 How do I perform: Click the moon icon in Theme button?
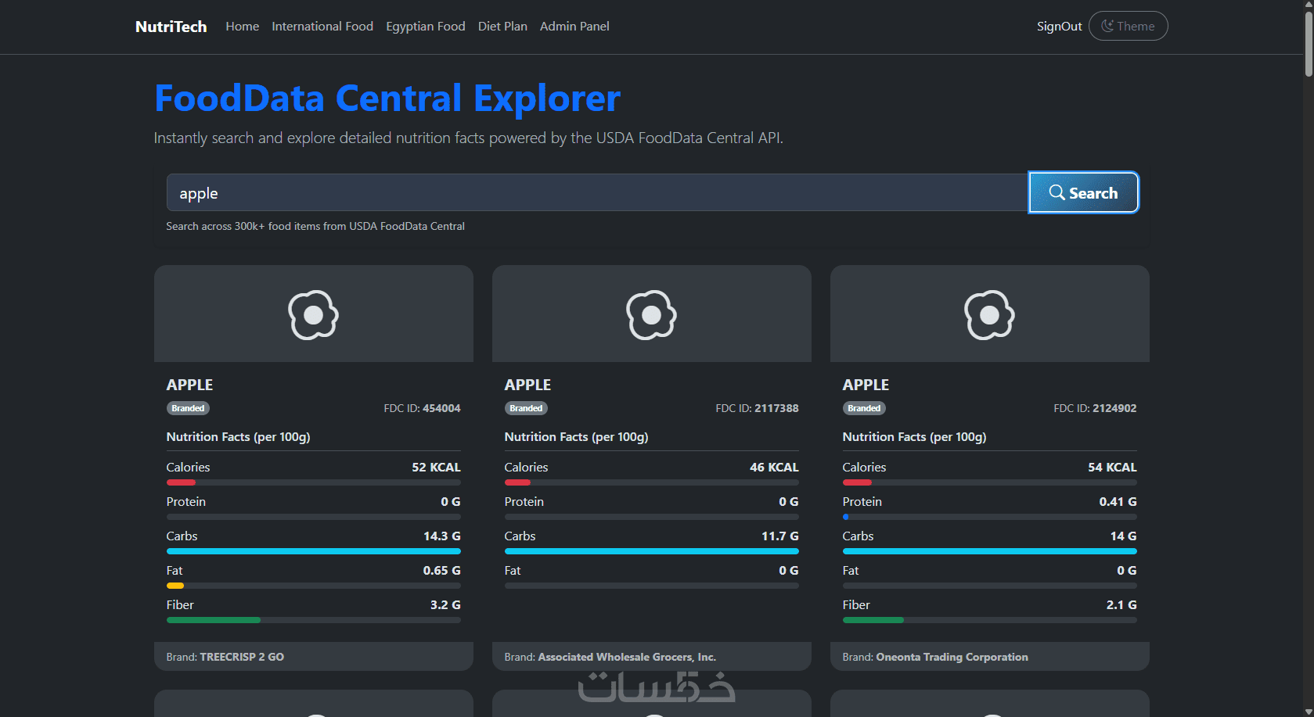pyautogui.click(x=1107, y=26)
